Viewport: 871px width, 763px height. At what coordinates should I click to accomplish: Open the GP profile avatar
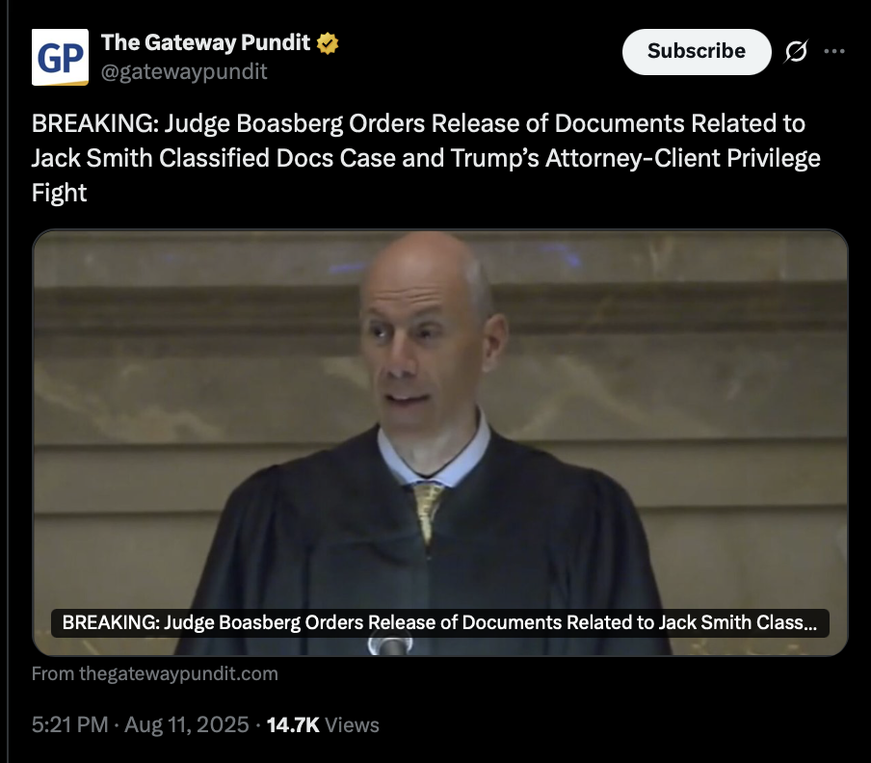point(60,57)
